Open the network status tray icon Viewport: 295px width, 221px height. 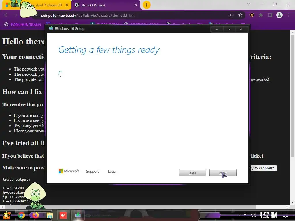(x=246, y=215)
